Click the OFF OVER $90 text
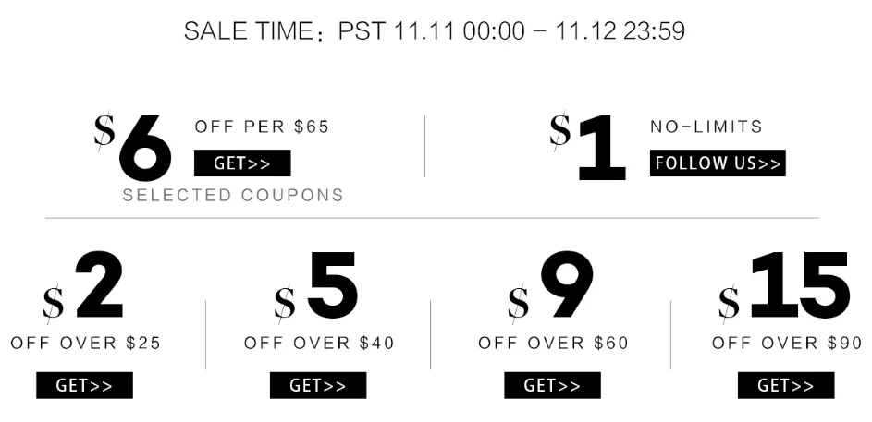The height and width of the screenshot is (422, 872). (787, 344)
